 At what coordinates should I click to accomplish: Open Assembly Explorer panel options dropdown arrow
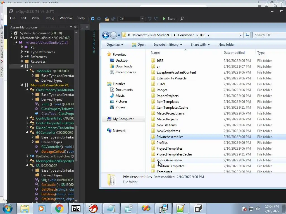[x=71, y=27]
